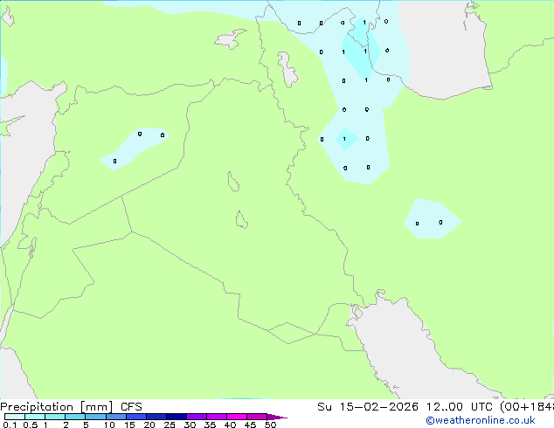Select the "30" legend scale label

coord(190,425)
